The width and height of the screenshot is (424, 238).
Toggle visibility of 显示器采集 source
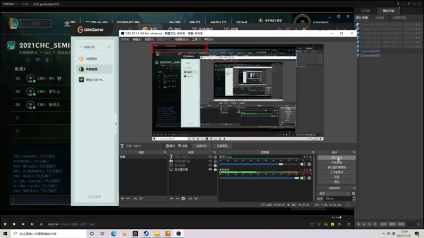[x=210, y=169]
